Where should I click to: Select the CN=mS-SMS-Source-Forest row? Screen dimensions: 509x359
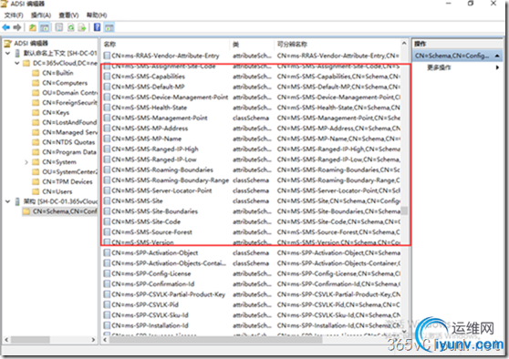(252, 232)
